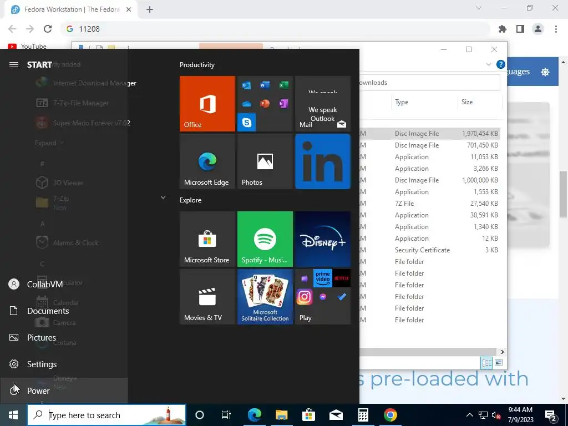Launch the Spotify Music tile

pyautogui.click(x=265, y=239)
